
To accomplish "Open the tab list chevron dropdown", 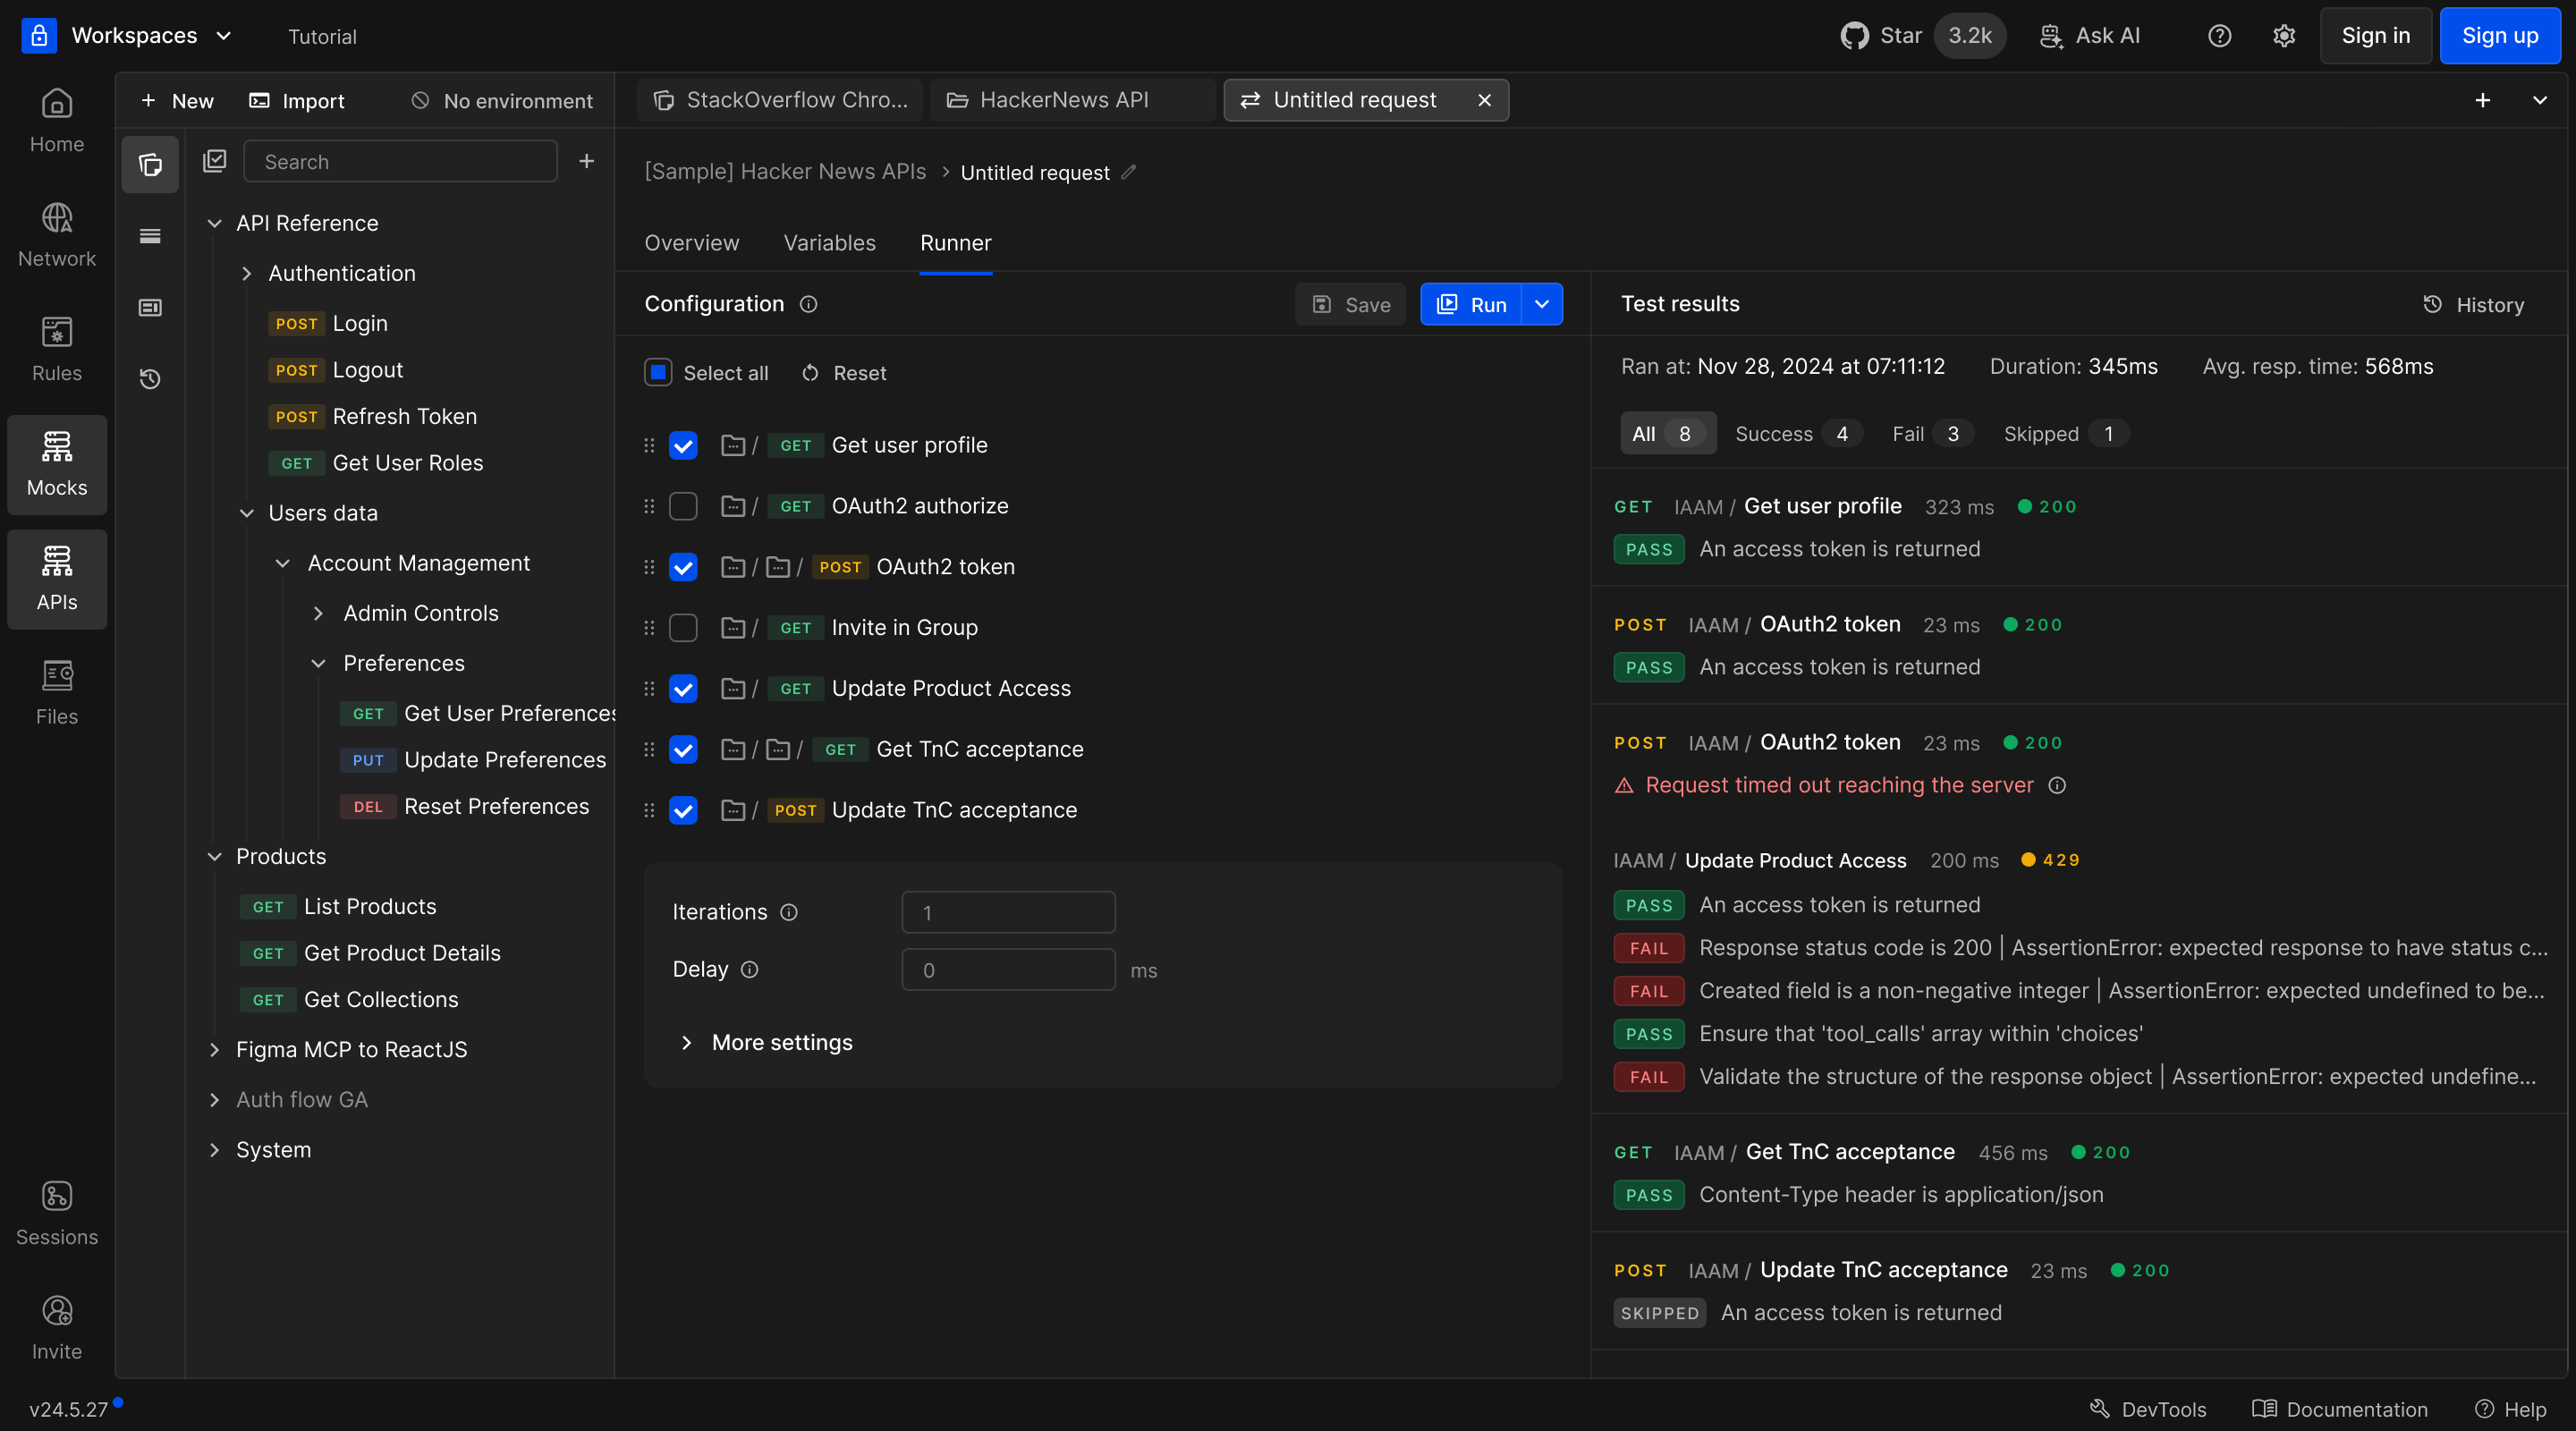I will pos(2539,100).
